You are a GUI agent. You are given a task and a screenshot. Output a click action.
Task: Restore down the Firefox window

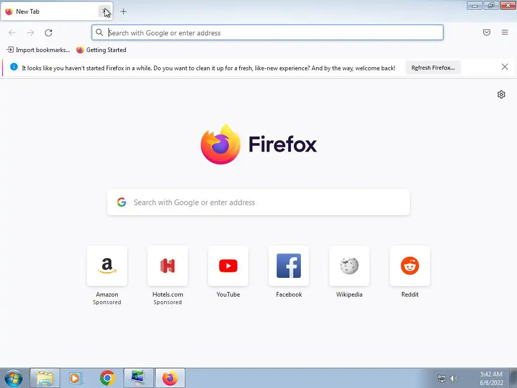[x=491, y=6]
